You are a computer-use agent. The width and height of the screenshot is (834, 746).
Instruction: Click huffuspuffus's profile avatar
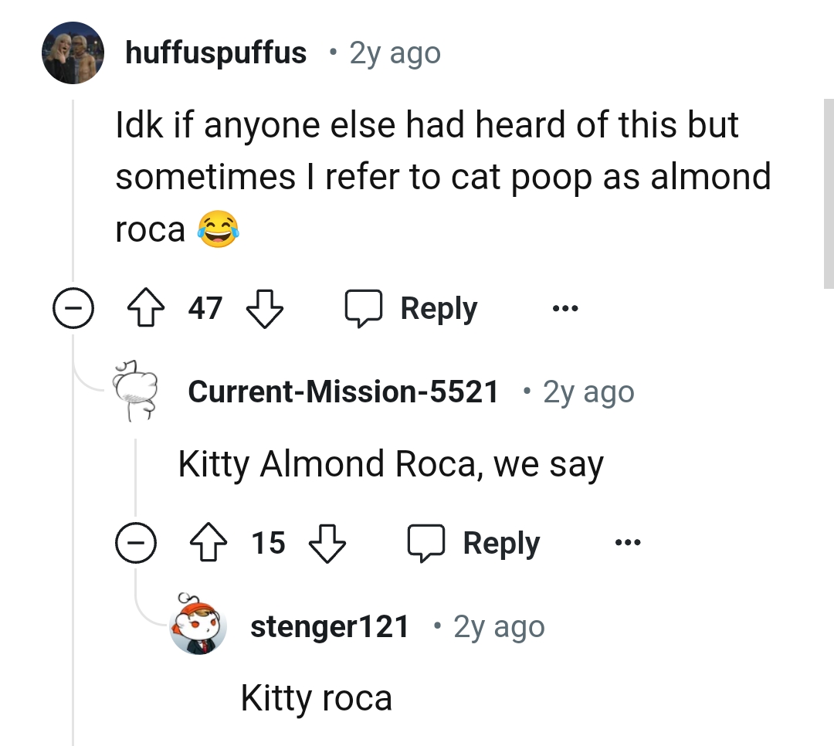pos(73,51)
